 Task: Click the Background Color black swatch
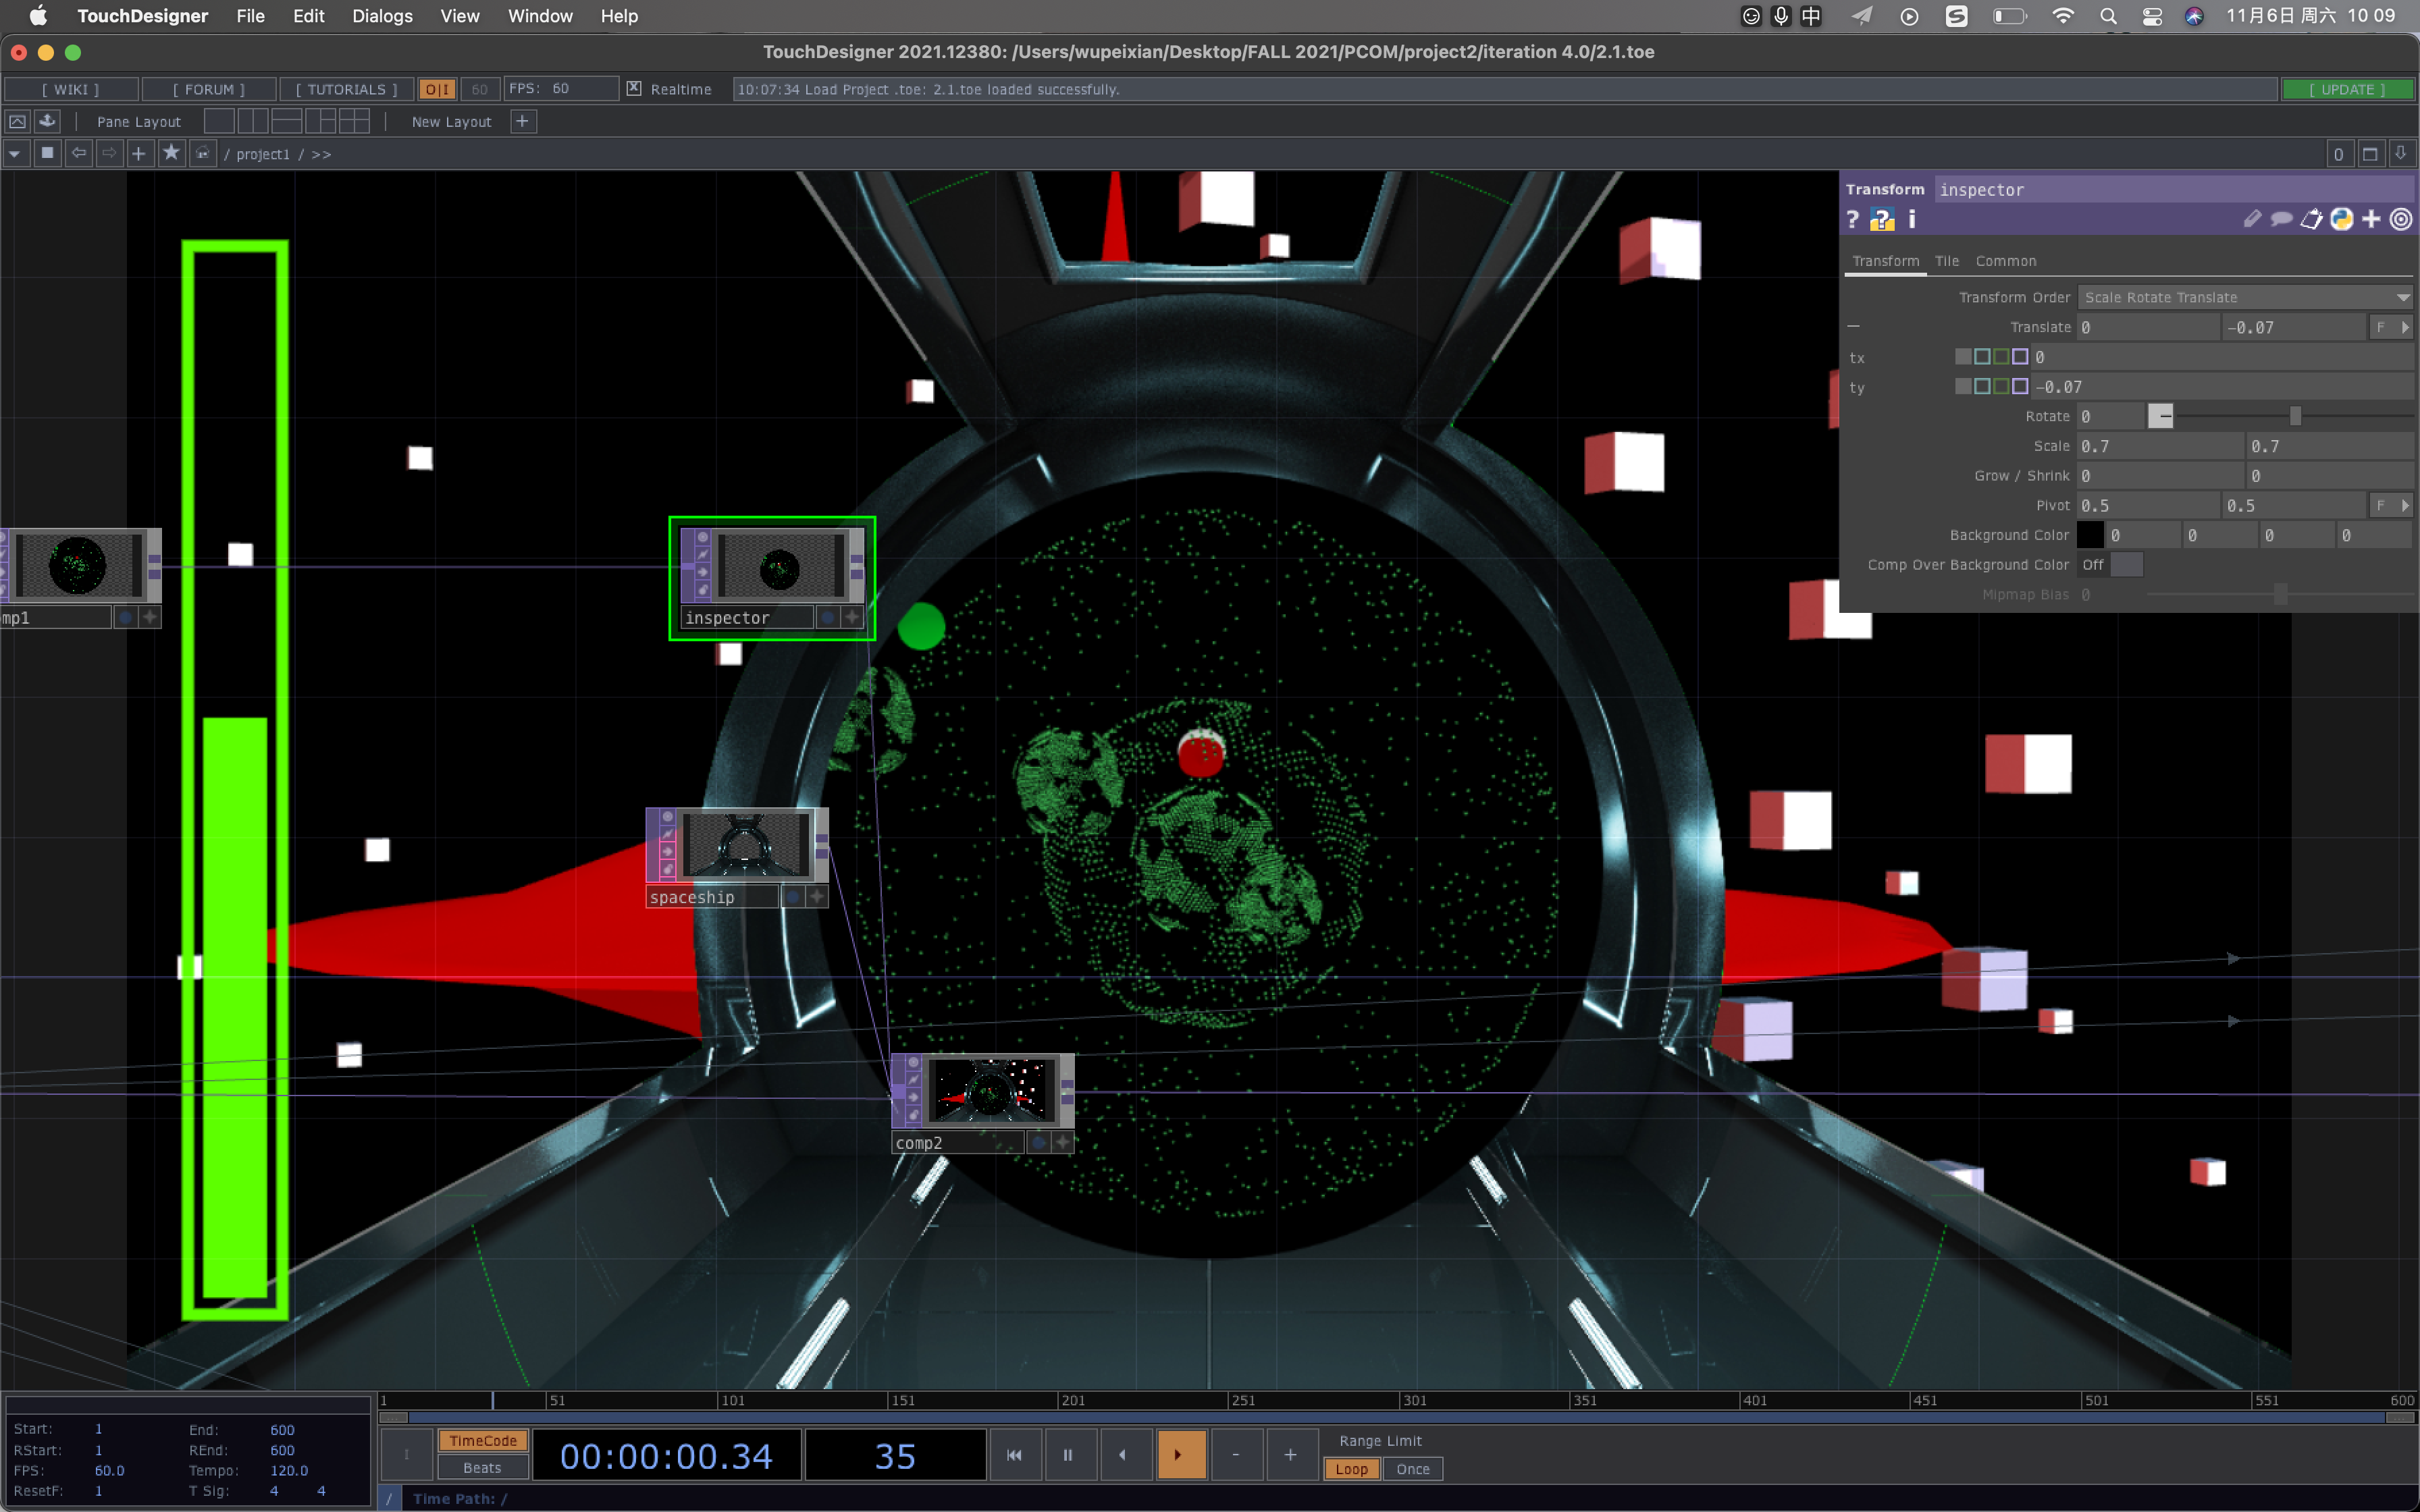[x=2090, y=535]
